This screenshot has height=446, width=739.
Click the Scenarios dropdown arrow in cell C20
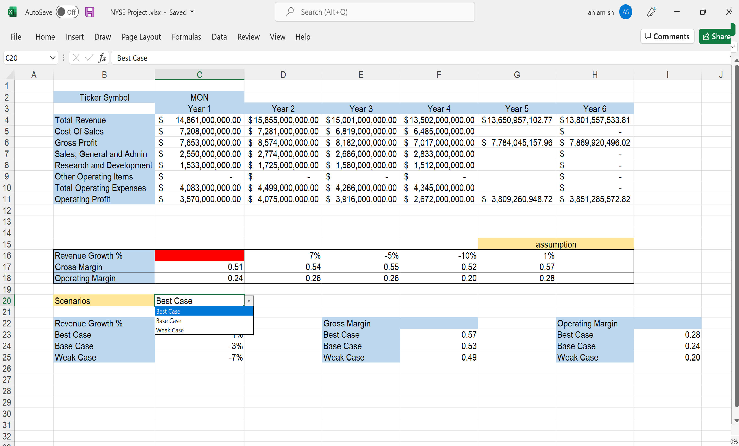pos(249,301)
